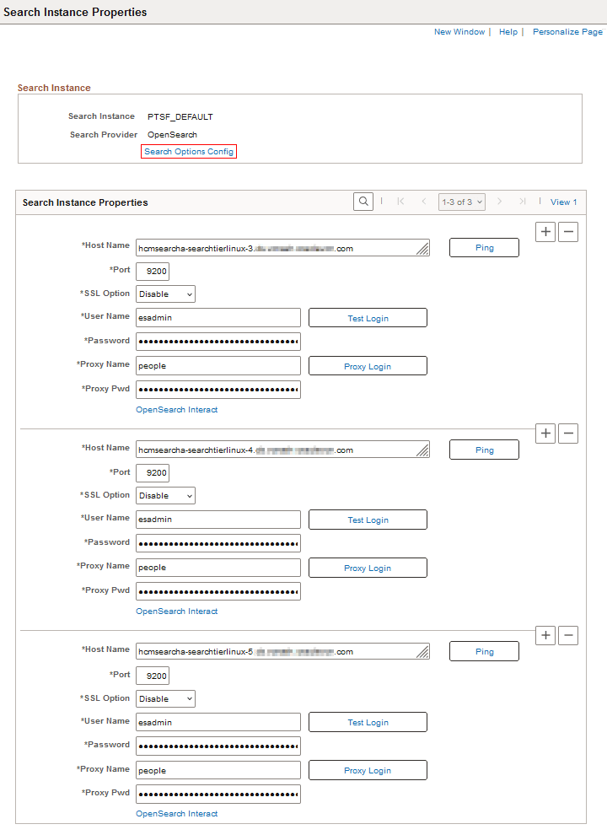Add a new row after the first host entry

[x=545, y=231]
